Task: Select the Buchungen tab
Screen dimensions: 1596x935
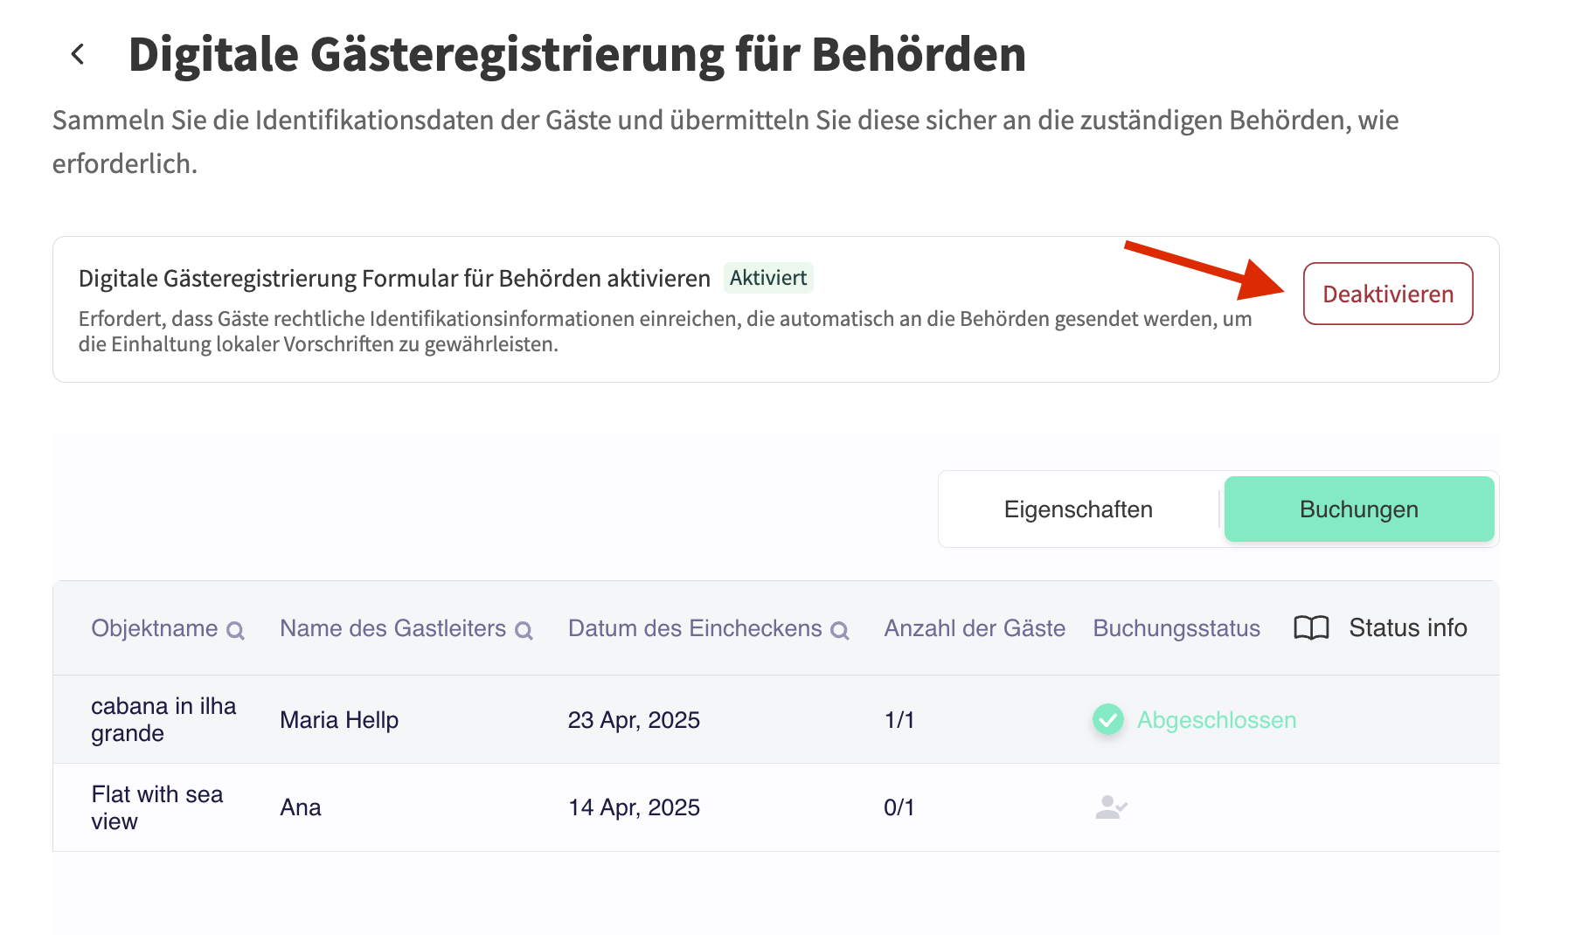Action: point(1358,509)
